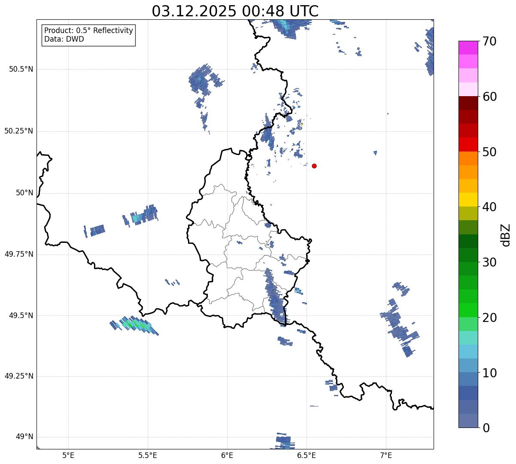This screenshot has width=516, height=464.
Task: Click the 49°N latitude label
Action: click(x=24, y=437)
